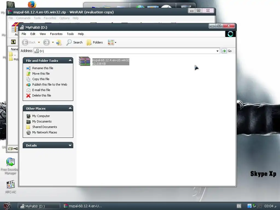This screenshot has width=280, height=210.
Task: Open Favorites menu in MyPal68 window
Action: click(x=56, y=34)
